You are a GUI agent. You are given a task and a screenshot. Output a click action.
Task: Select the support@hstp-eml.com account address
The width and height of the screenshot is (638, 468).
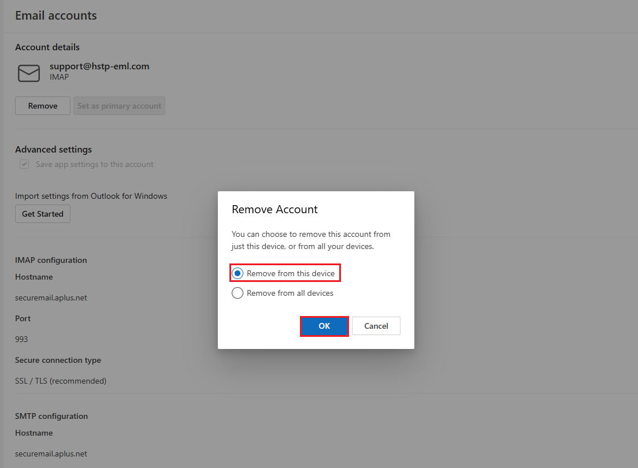[99, 66]
